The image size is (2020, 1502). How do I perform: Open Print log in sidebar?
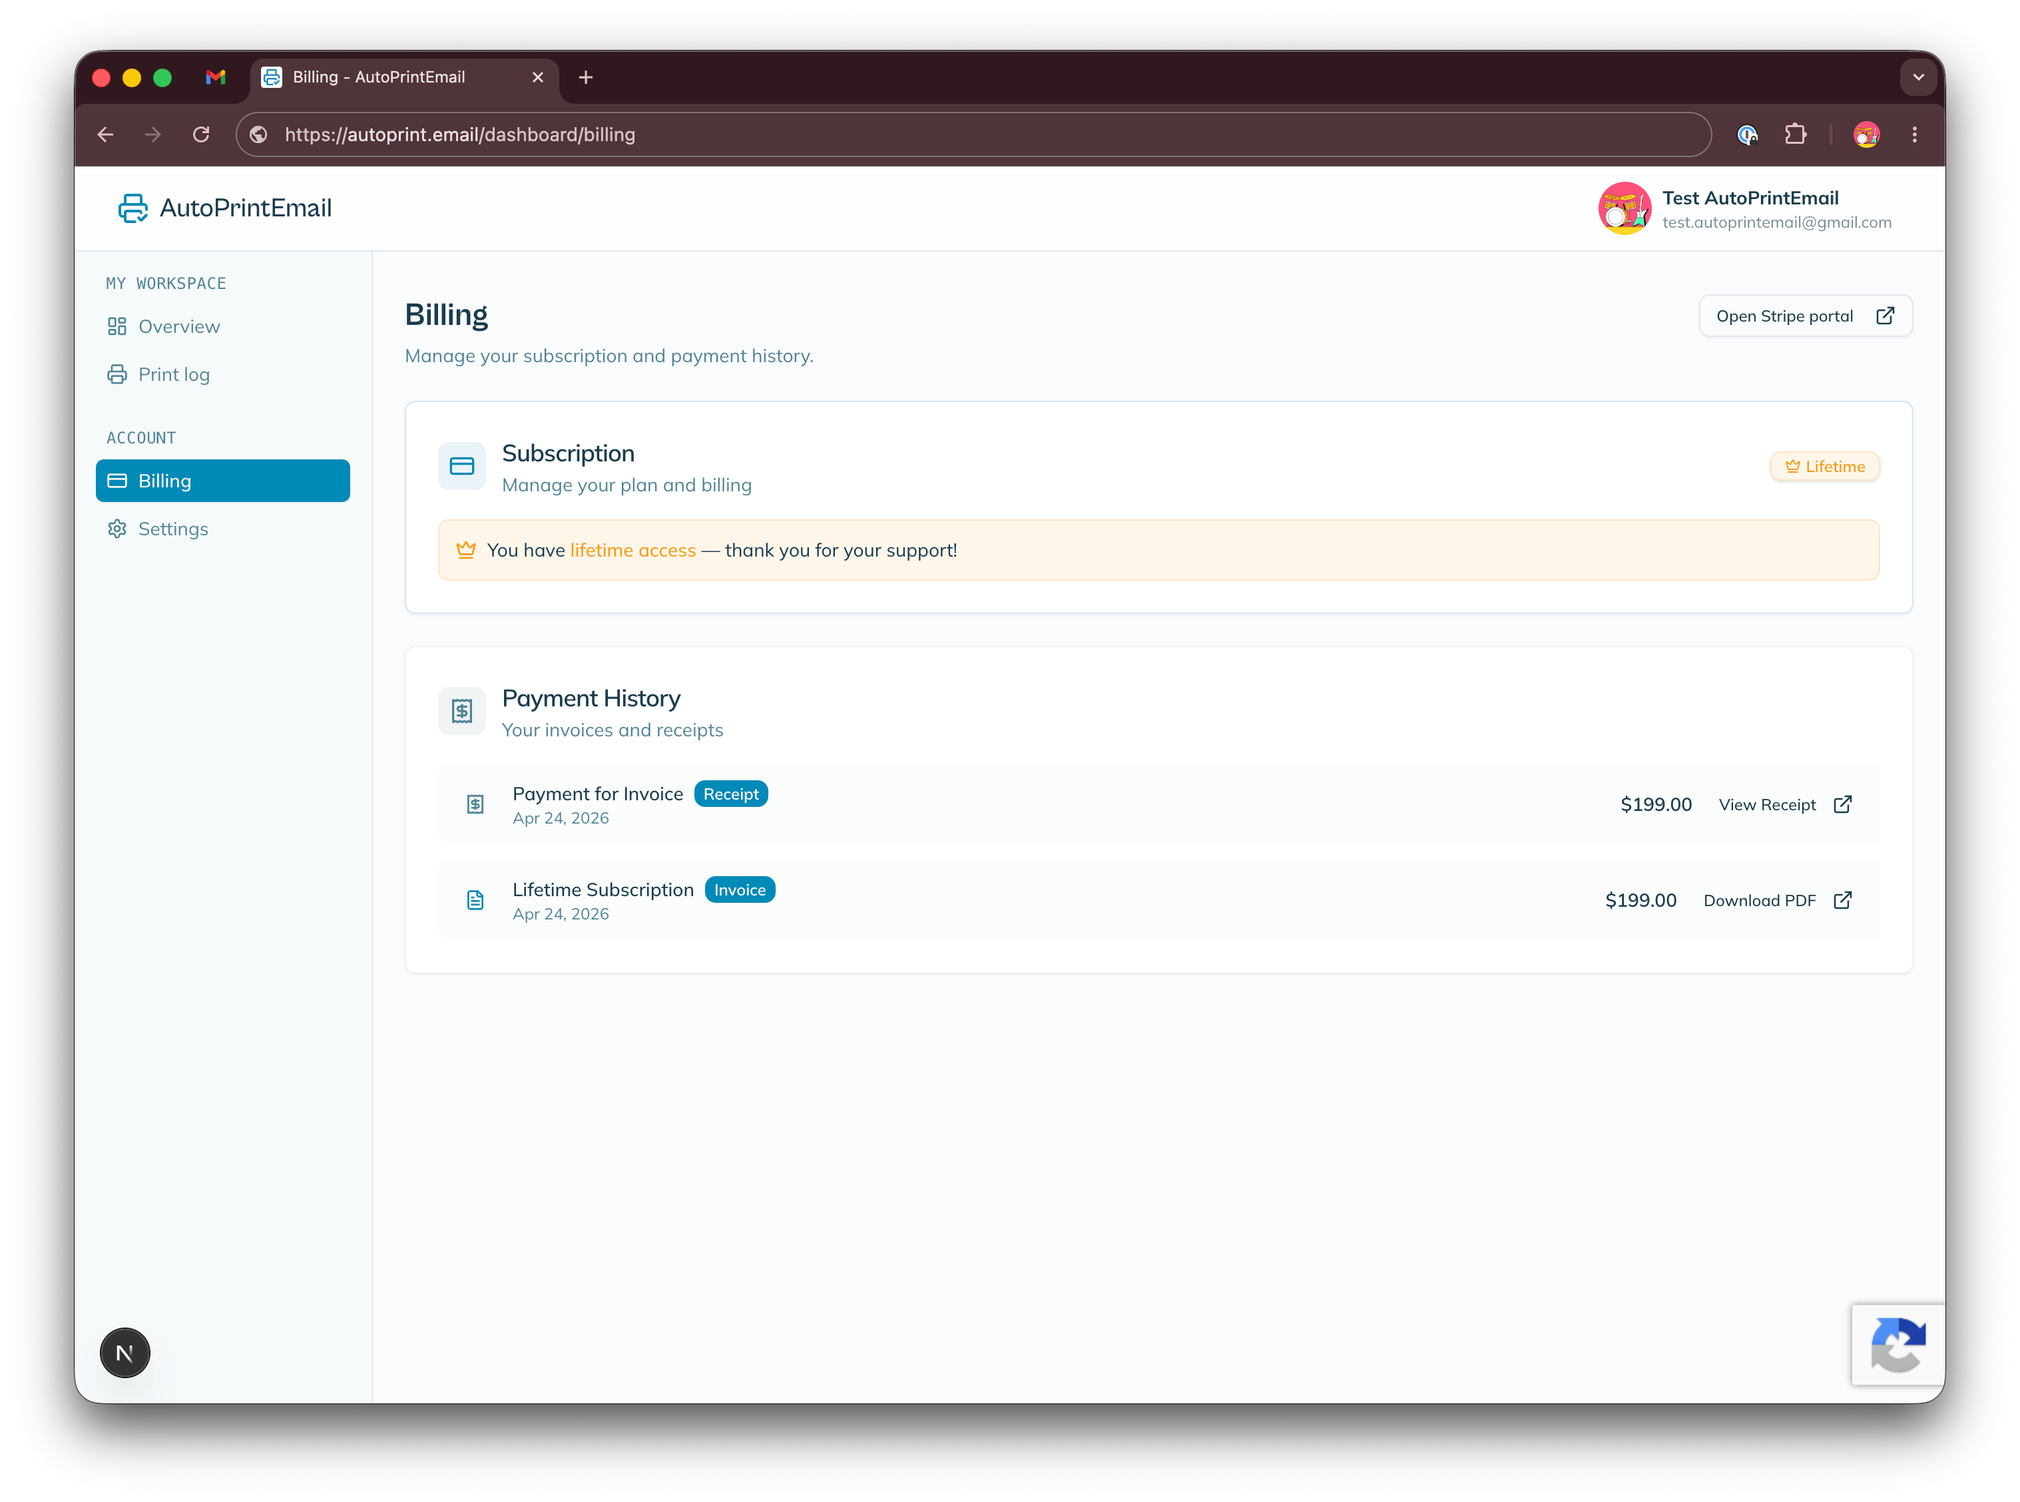click(x=223, y=375)
